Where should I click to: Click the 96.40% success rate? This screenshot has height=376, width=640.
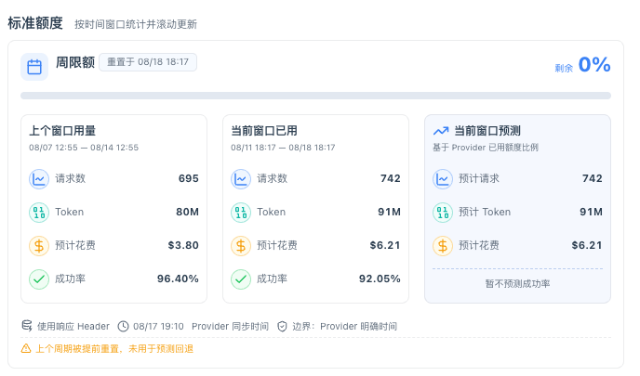pos(178,279)
